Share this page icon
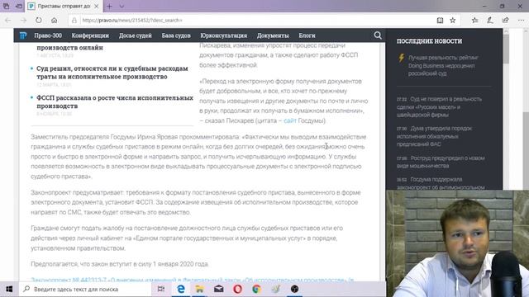Viewport: 529px width, 297px height. (x=505, y=20)
